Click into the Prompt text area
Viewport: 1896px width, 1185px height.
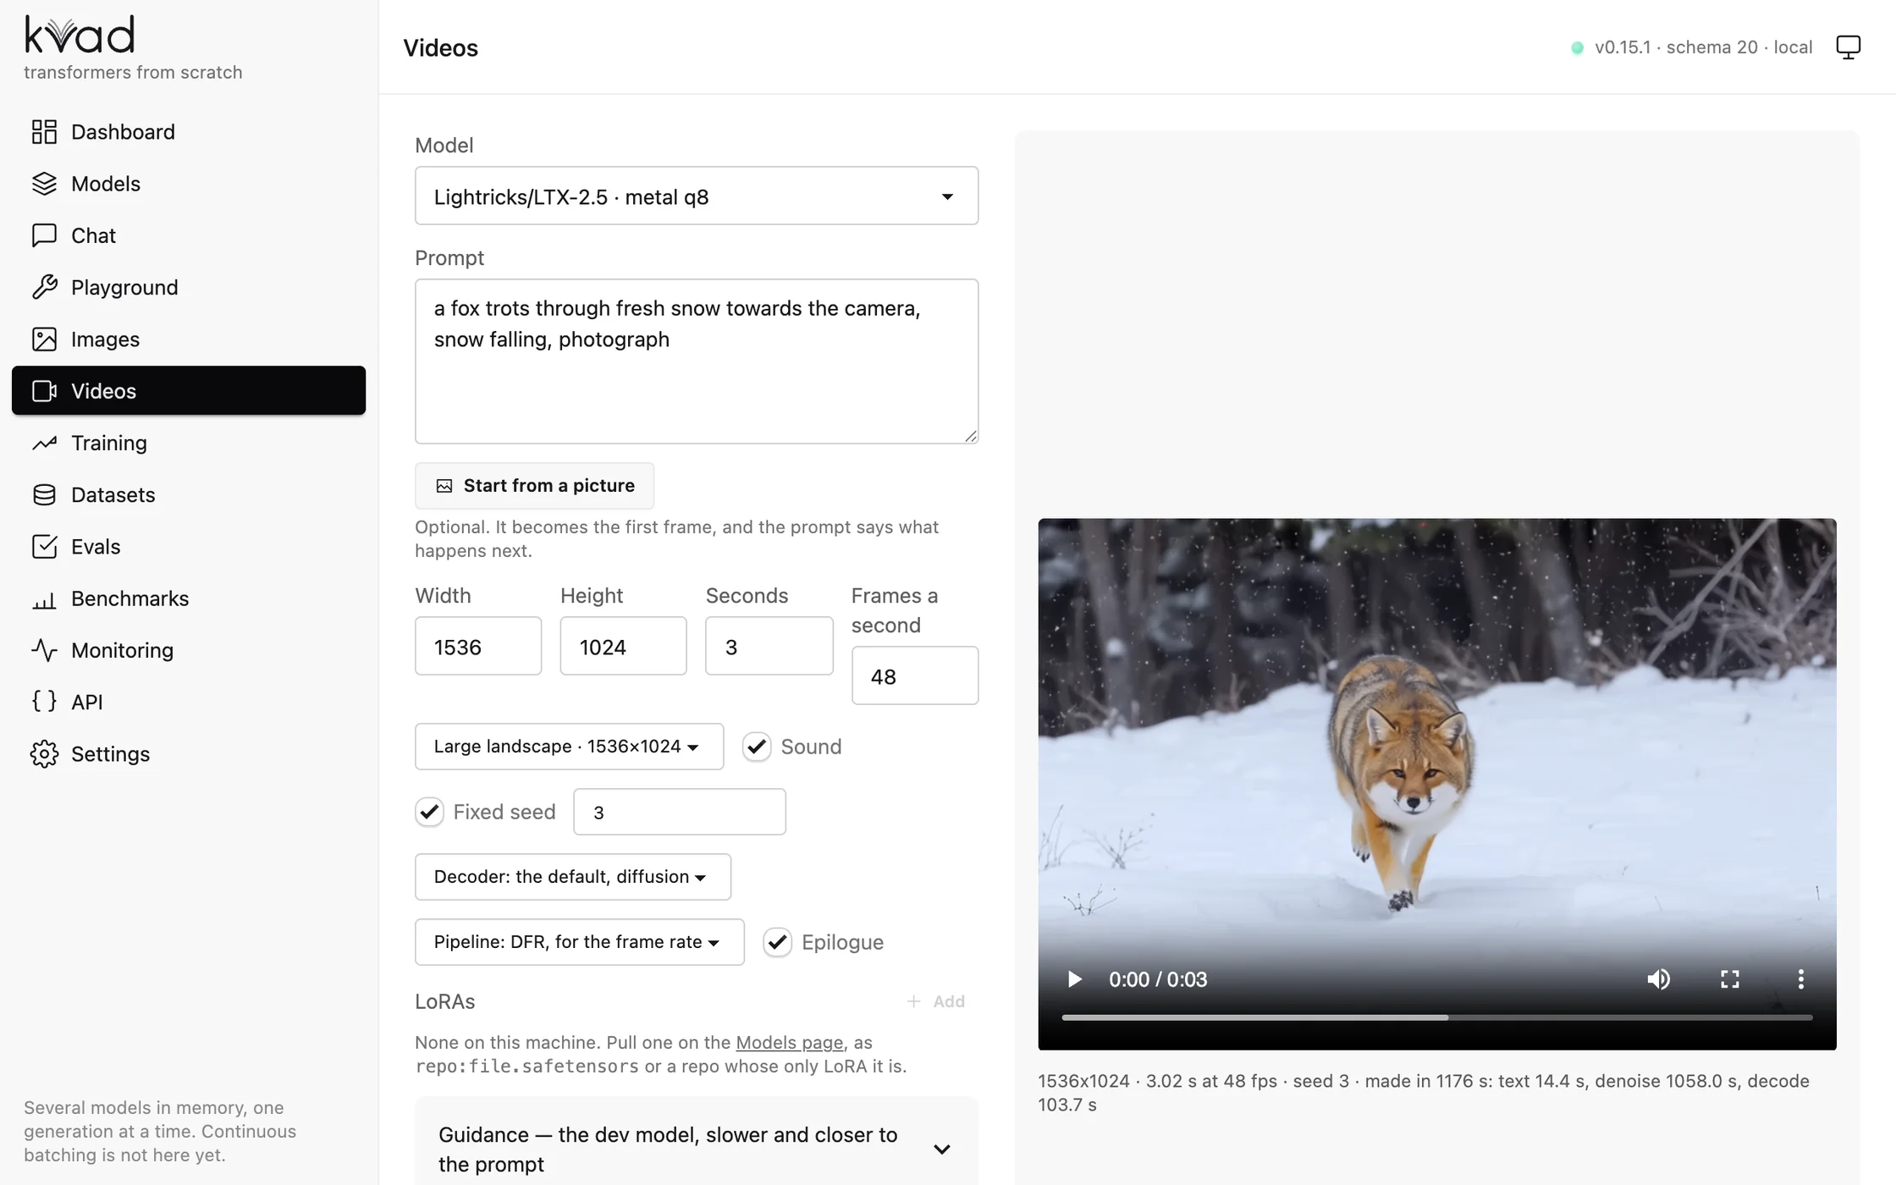(697, 361)
